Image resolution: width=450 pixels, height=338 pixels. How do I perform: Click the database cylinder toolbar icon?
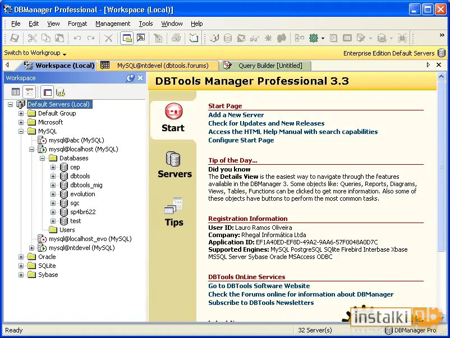228,38
